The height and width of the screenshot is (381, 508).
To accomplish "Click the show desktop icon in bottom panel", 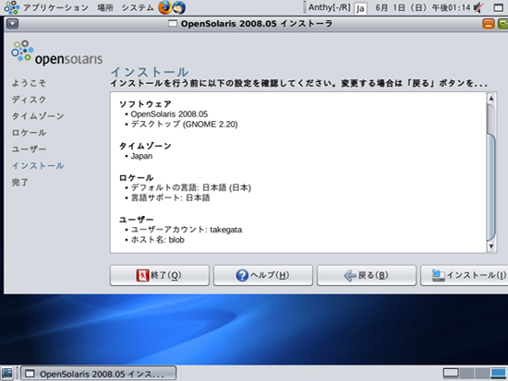I will click(x=7, y=374).
